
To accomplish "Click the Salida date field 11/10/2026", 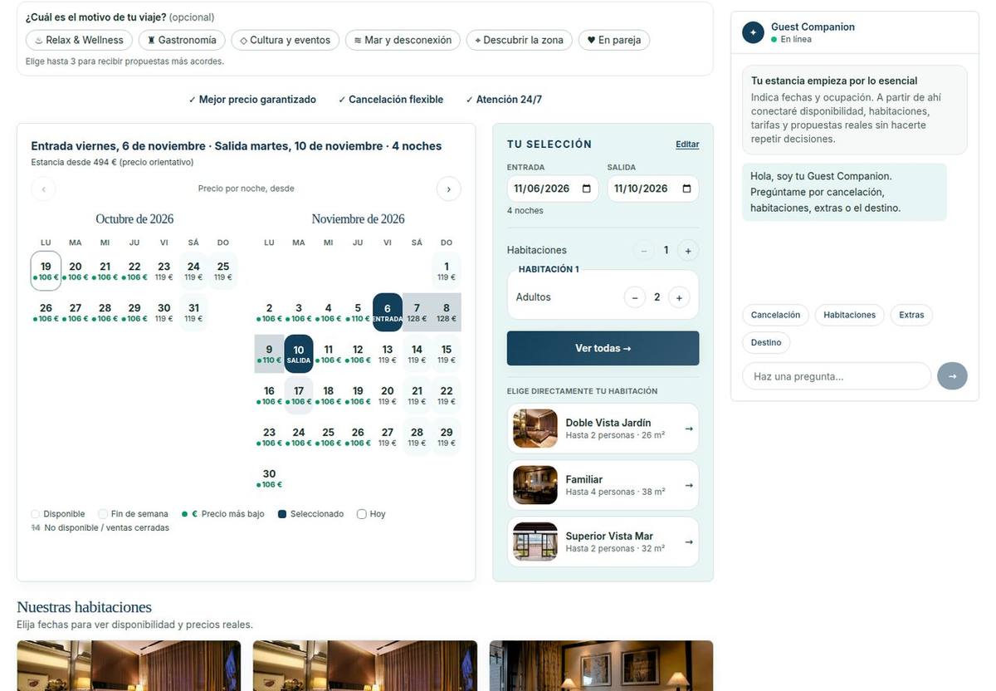I will [652, 189].
